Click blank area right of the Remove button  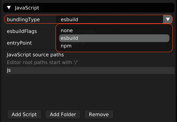[144, 114]
